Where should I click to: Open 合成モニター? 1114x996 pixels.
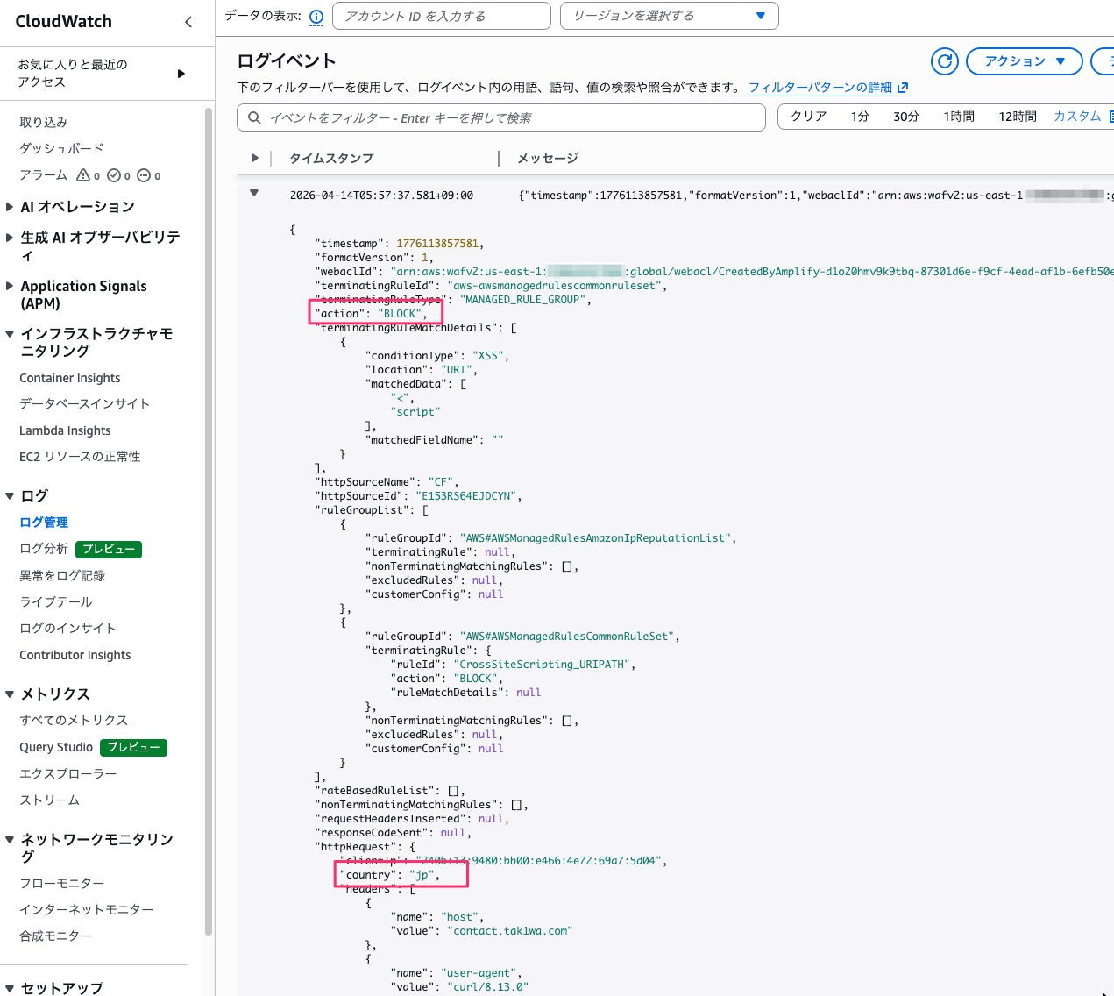click(x=56, y=936)
